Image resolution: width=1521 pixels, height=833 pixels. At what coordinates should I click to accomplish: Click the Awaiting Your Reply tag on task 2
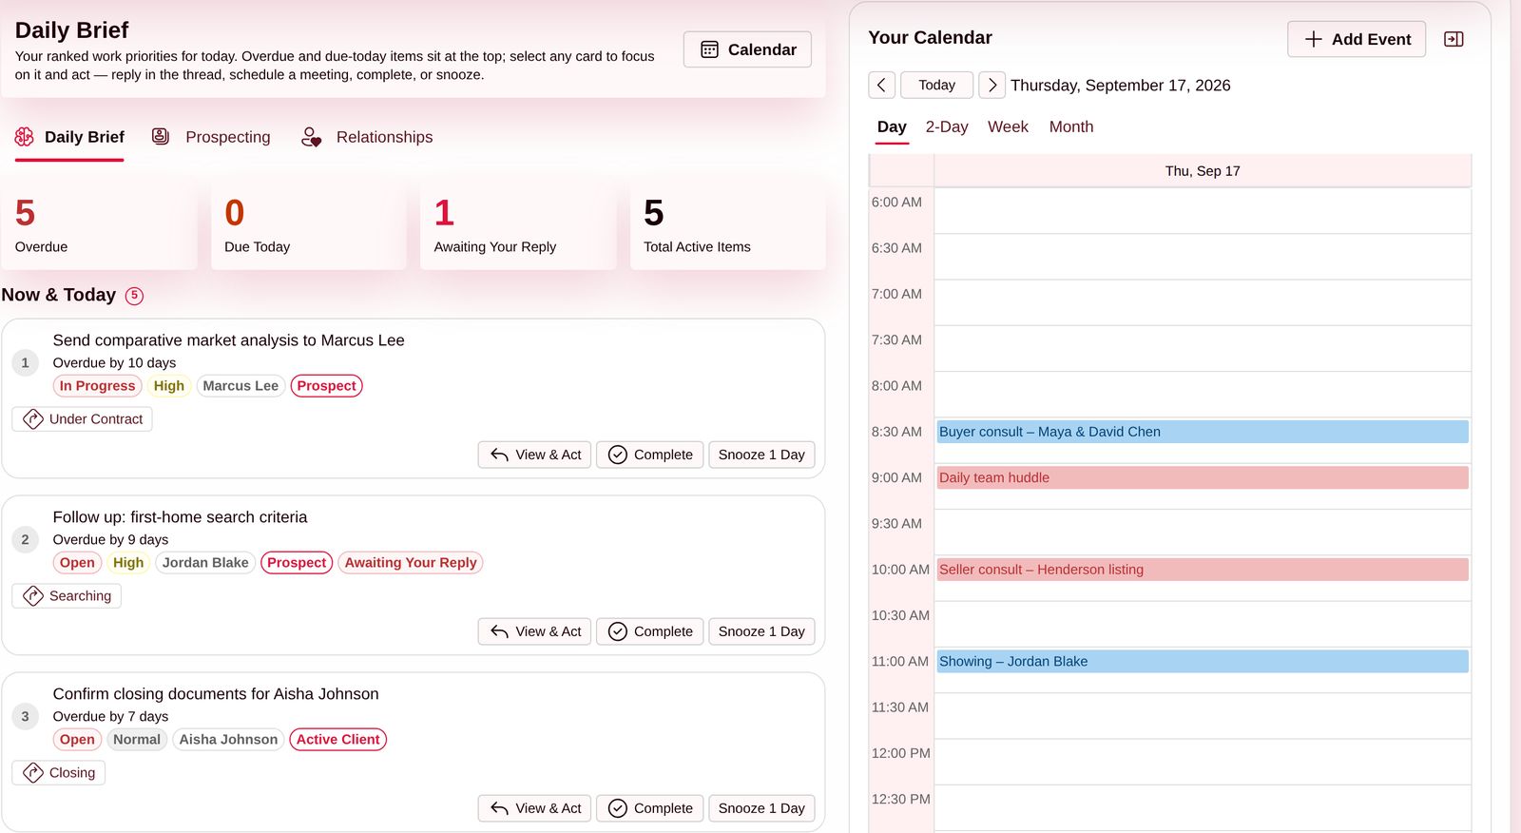coord(411,563)
